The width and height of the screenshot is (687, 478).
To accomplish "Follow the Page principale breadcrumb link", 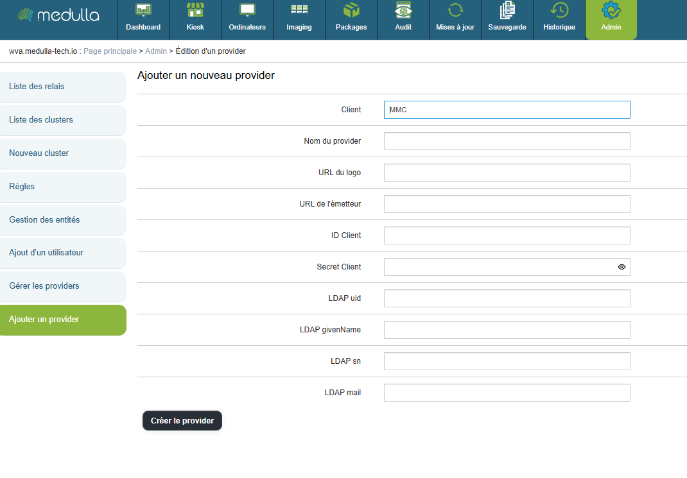I will 110,51.
